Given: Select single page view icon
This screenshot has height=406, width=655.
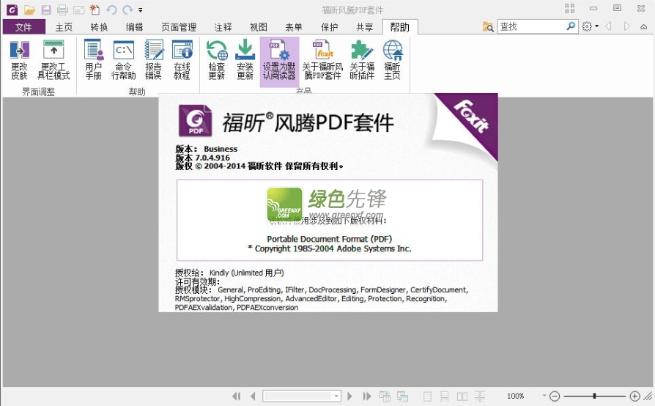Looking at the screenshot, I should click(427, 396).
